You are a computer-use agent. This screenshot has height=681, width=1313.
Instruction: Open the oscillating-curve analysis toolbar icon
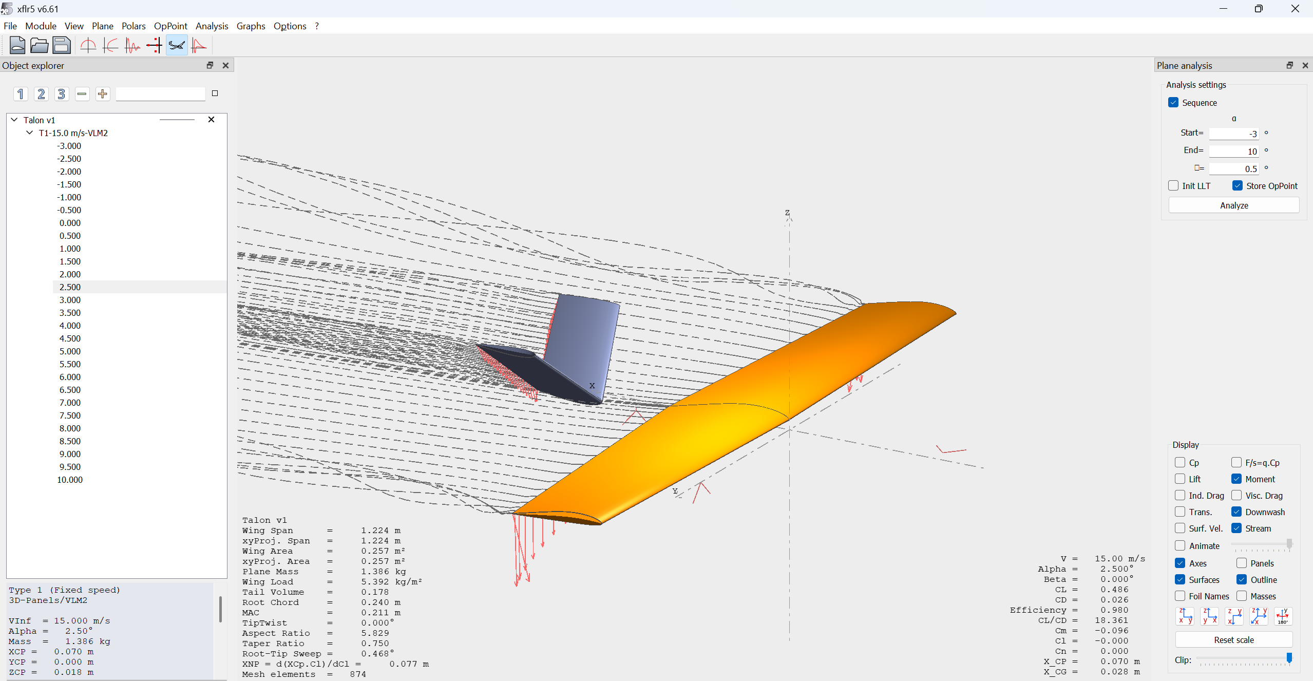[132, 46]
